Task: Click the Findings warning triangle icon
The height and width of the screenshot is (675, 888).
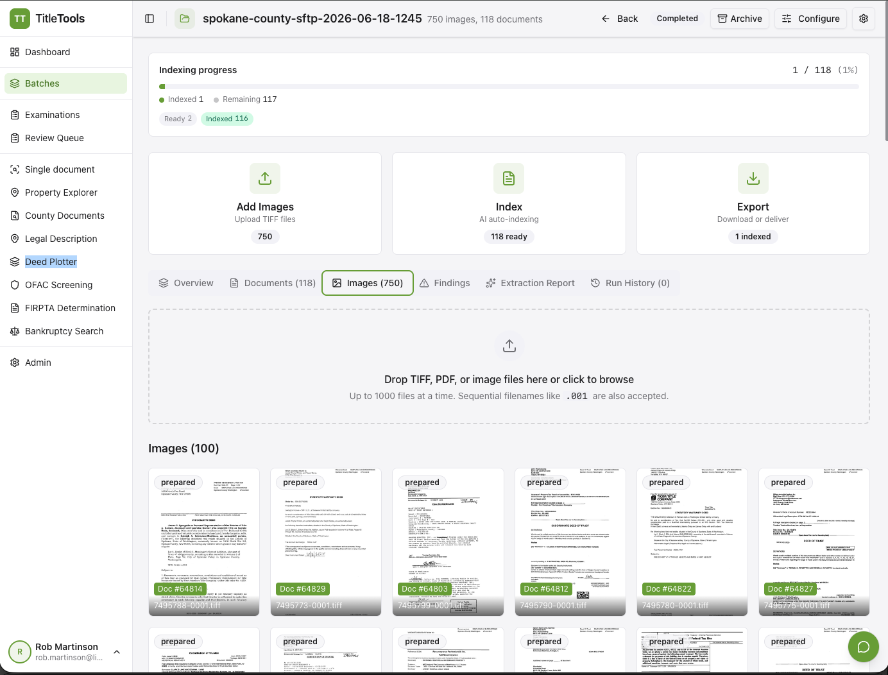Action: click(x=424, y=283)
